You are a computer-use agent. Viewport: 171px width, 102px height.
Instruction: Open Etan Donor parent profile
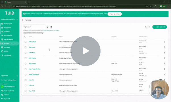coord(32,42)
